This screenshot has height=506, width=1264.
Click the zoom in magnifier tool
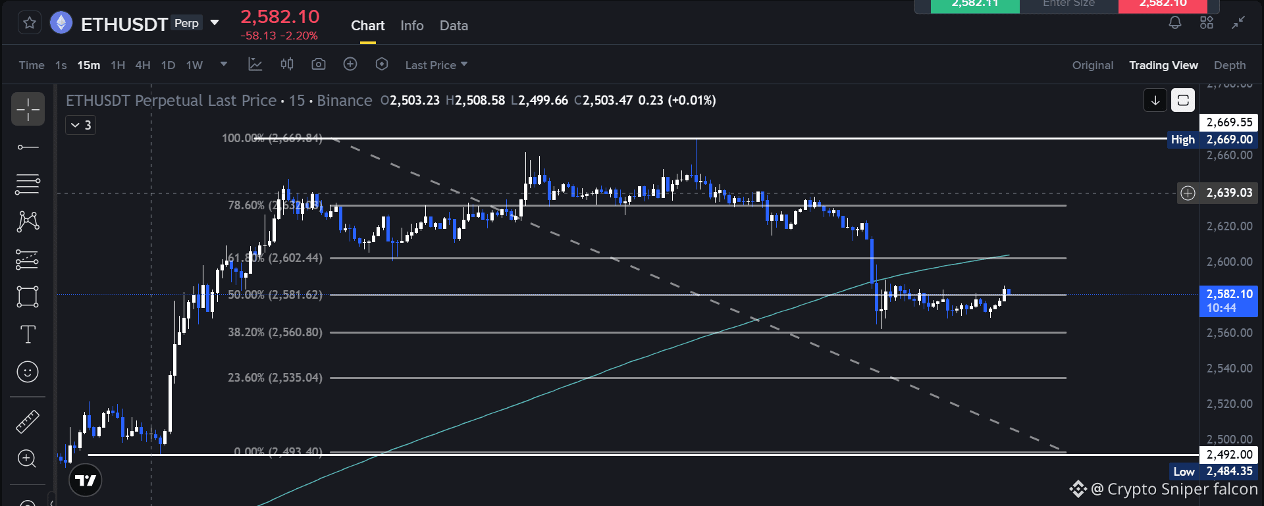[x=28, y=459]
